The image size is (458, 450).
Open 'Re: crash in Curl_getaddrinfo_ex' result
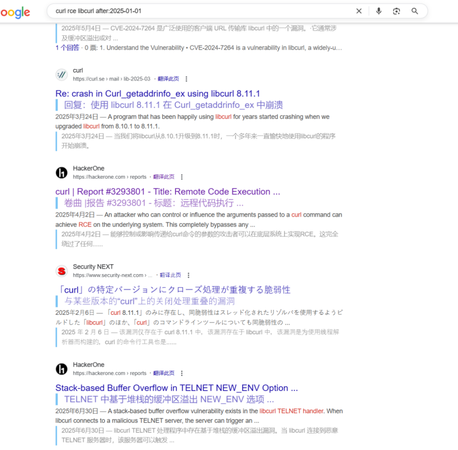pos(158,93)
